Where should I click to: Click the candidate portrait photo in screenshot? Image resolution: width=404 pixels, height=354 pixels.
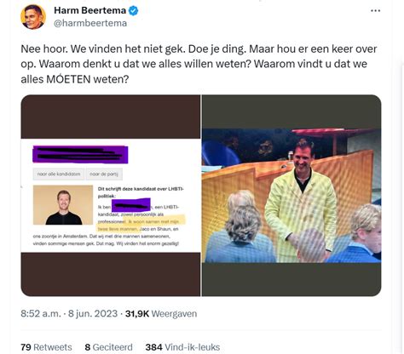tap(63, 205)
